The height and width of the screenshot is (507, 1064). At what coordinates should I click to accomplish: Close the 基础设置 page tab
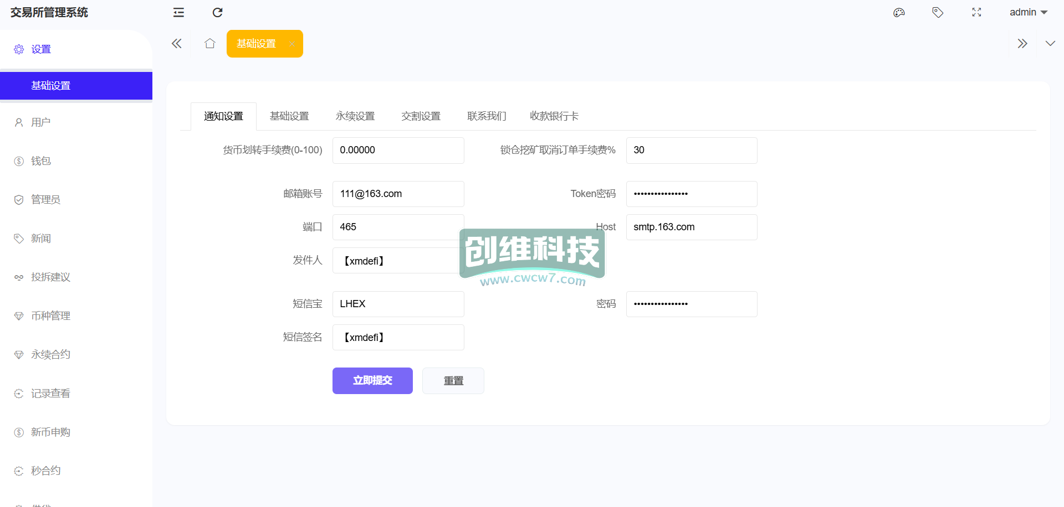click(291, 44)
